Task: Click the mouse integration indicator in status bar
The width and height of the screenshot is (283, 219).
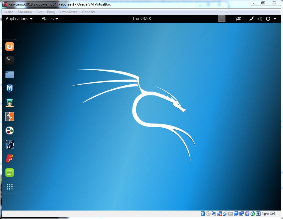Action: 253,214
